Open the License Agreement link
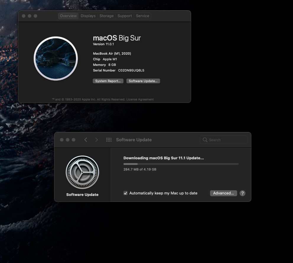 (x=140, y=100)
